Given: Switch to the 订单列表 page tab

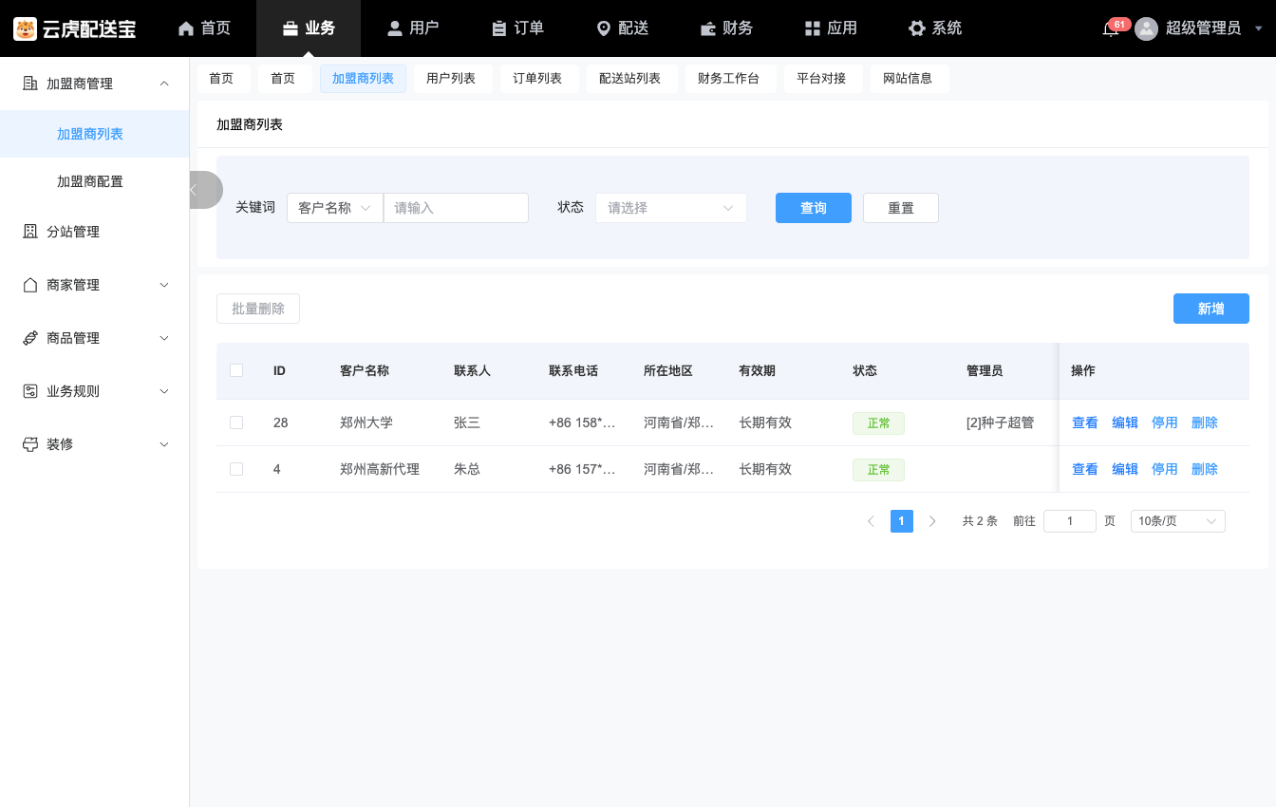Looking at the screenshot, I should [537, 79].
